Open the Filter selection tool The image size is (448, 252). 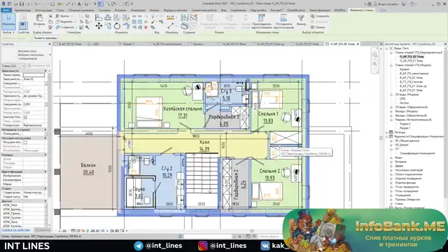301,20
